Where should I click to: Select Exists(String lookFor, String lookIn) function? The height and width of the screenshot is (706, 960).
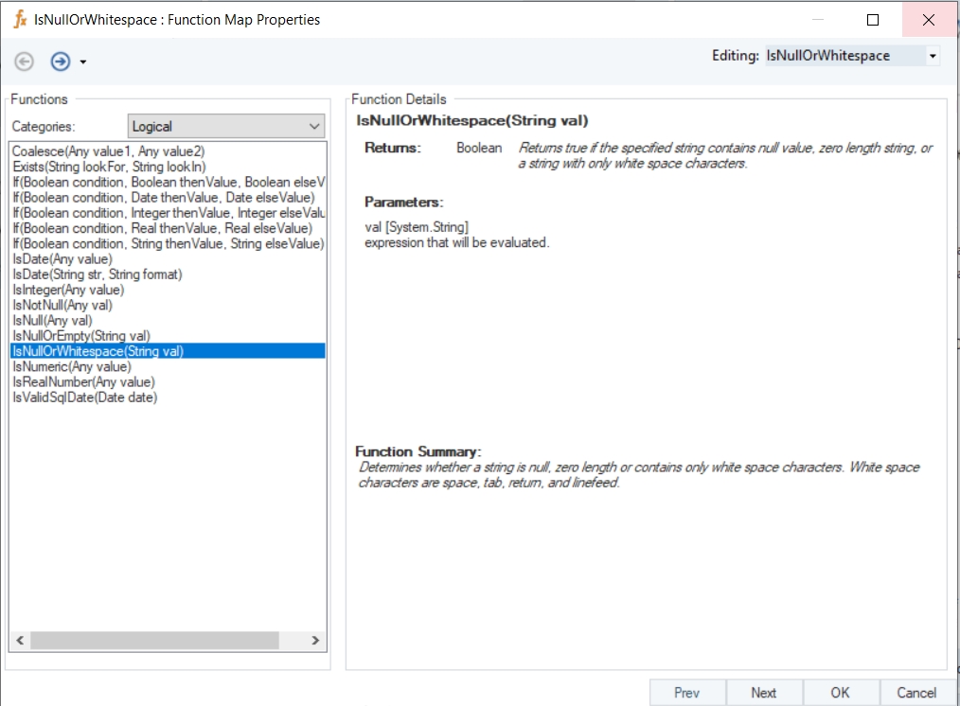click(x=109, y=167)
